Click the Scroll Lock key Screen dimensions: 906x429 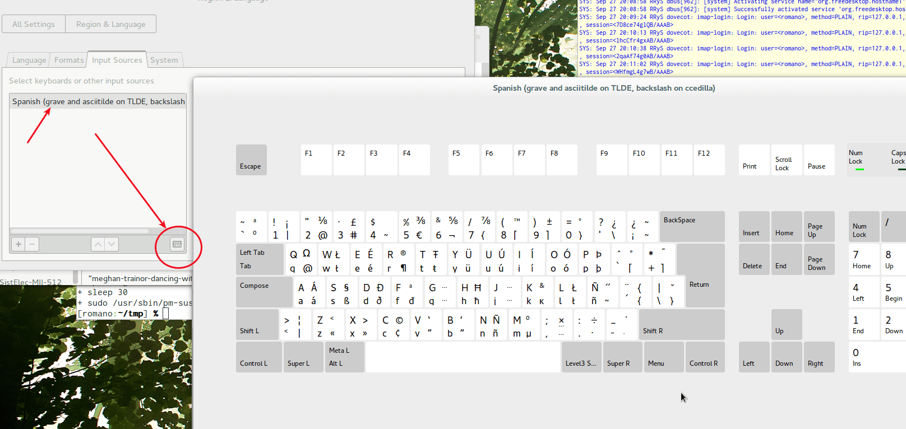pyautogui.click(x=787, y=160)
